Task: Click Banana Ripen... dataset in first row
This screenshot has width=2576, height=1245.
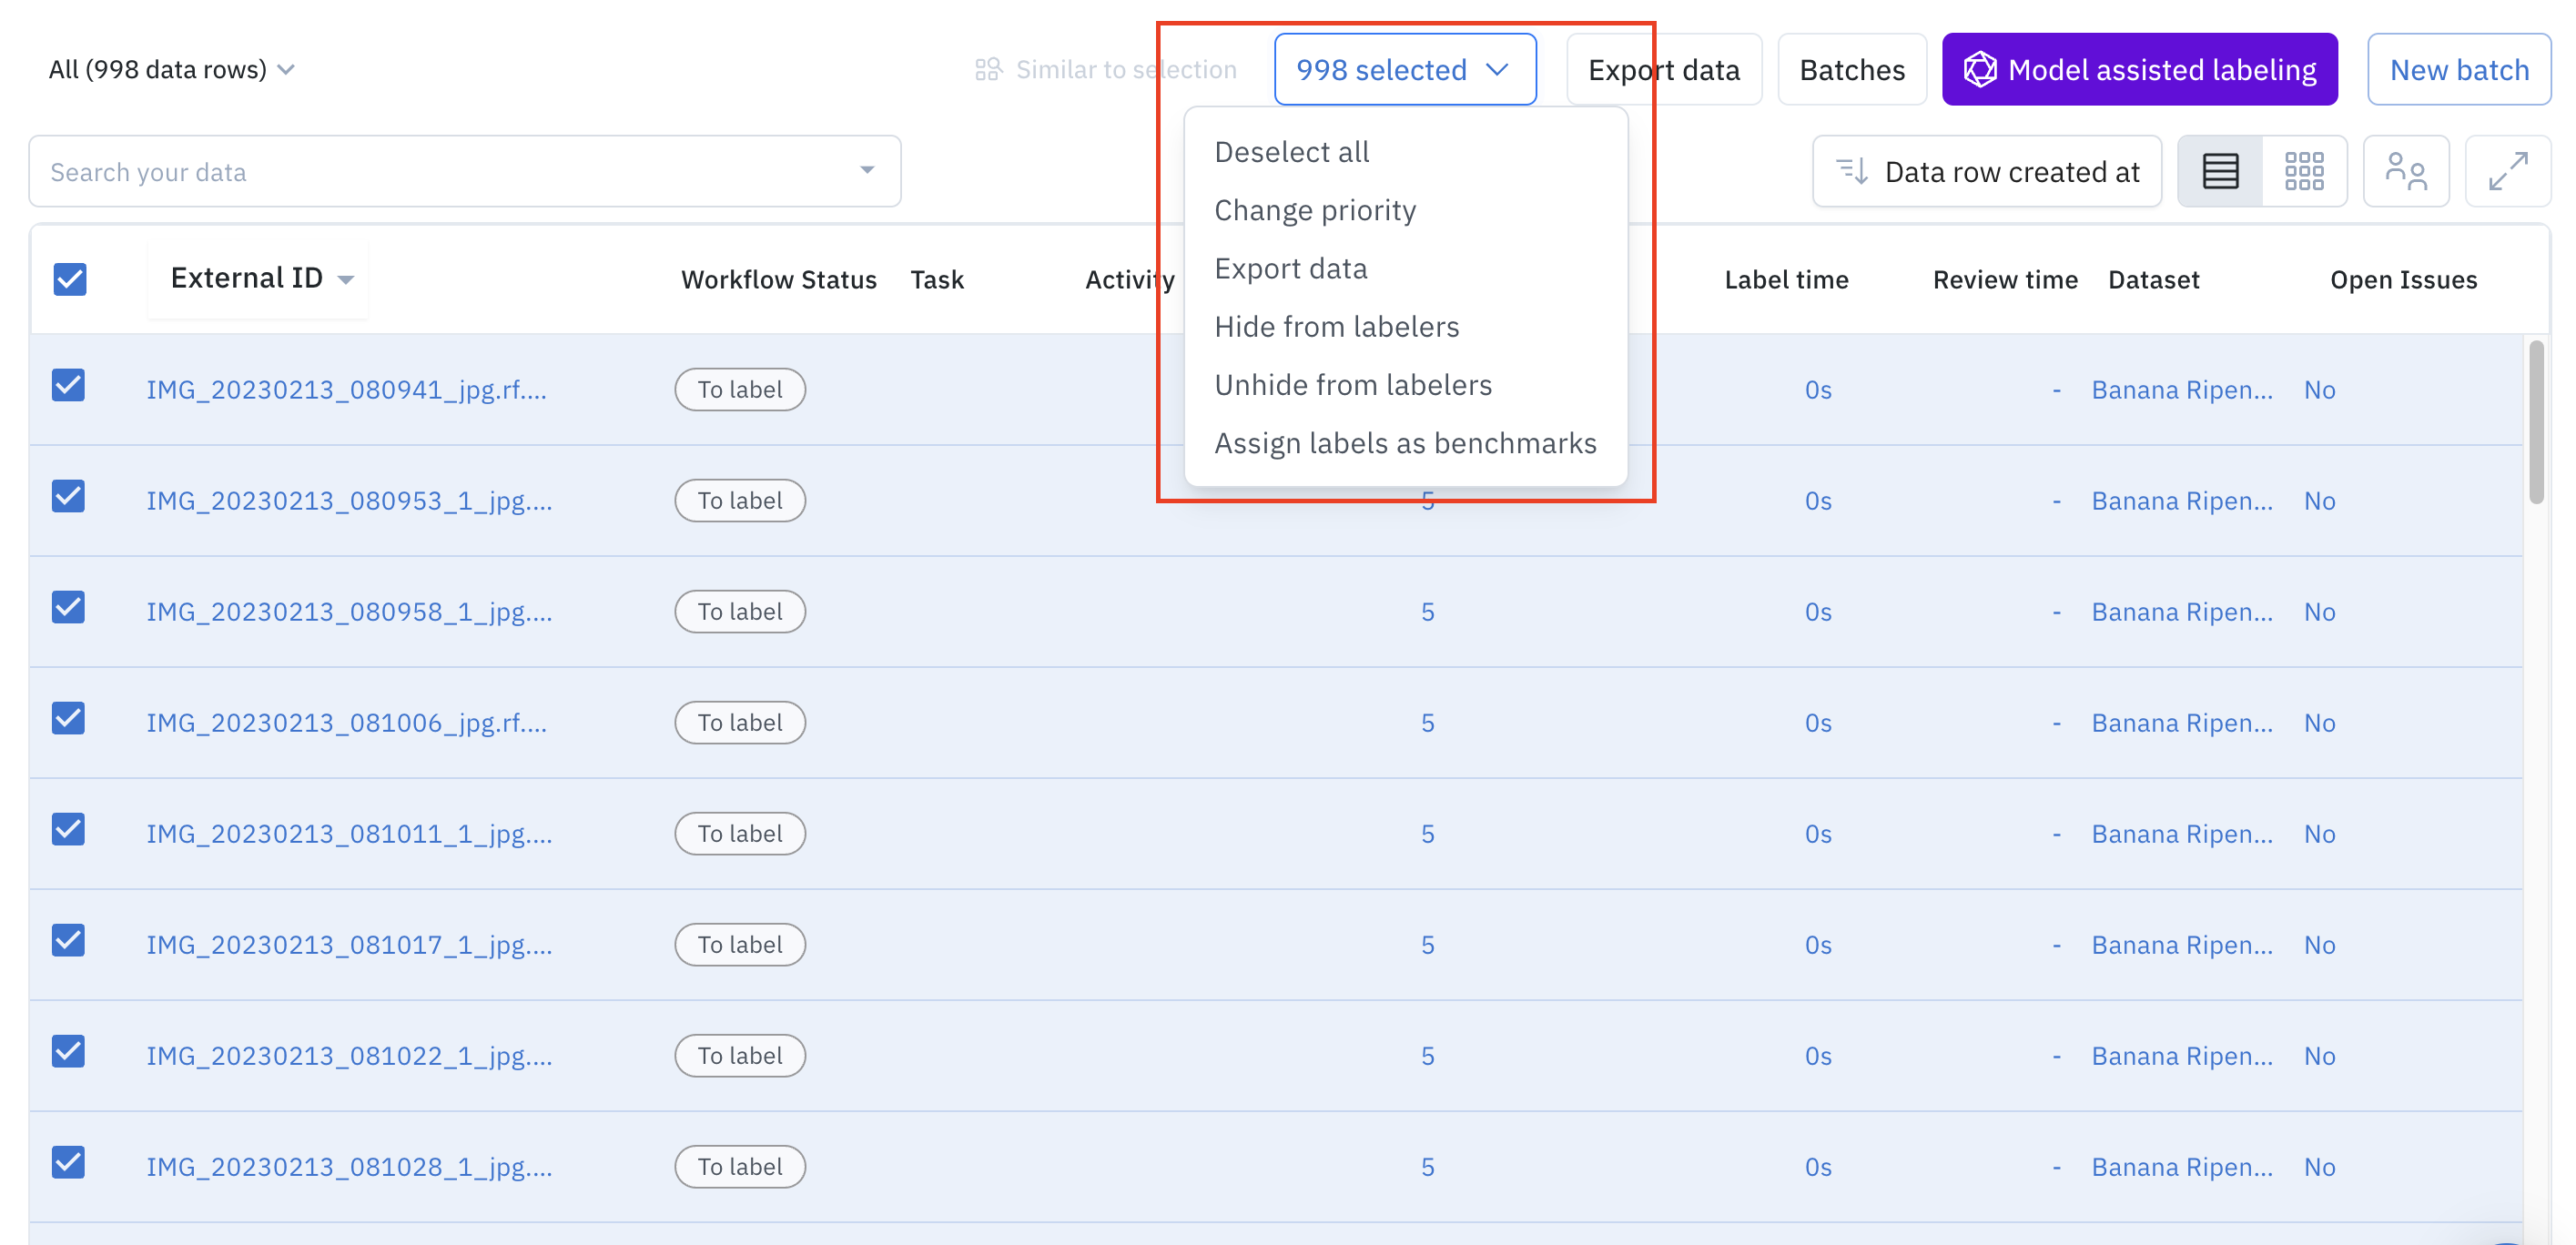Action: (2181, 389)
